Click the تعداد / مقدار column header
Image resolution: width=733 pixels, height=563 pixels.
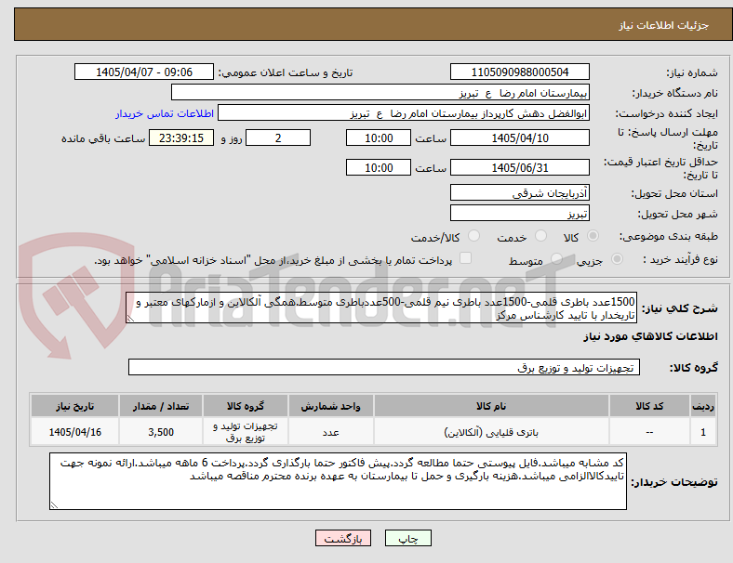click(x=161, y=406)
